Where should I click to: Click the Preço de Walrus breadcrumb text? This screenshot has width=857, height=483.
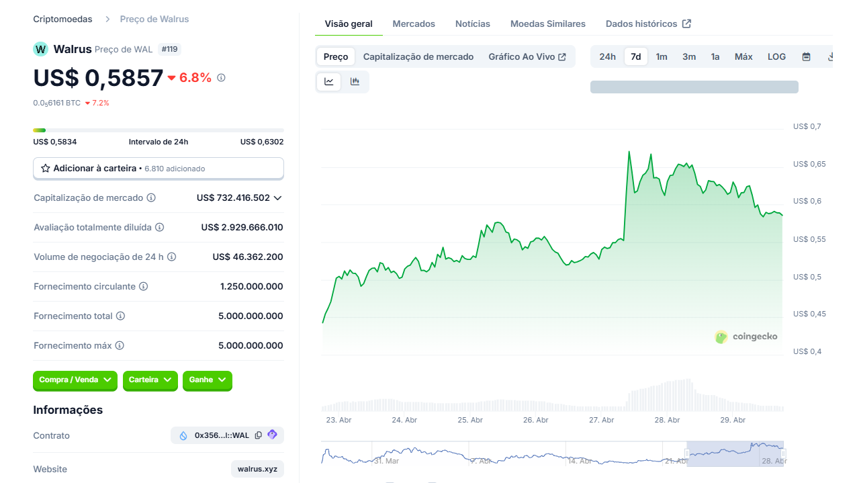154,19
